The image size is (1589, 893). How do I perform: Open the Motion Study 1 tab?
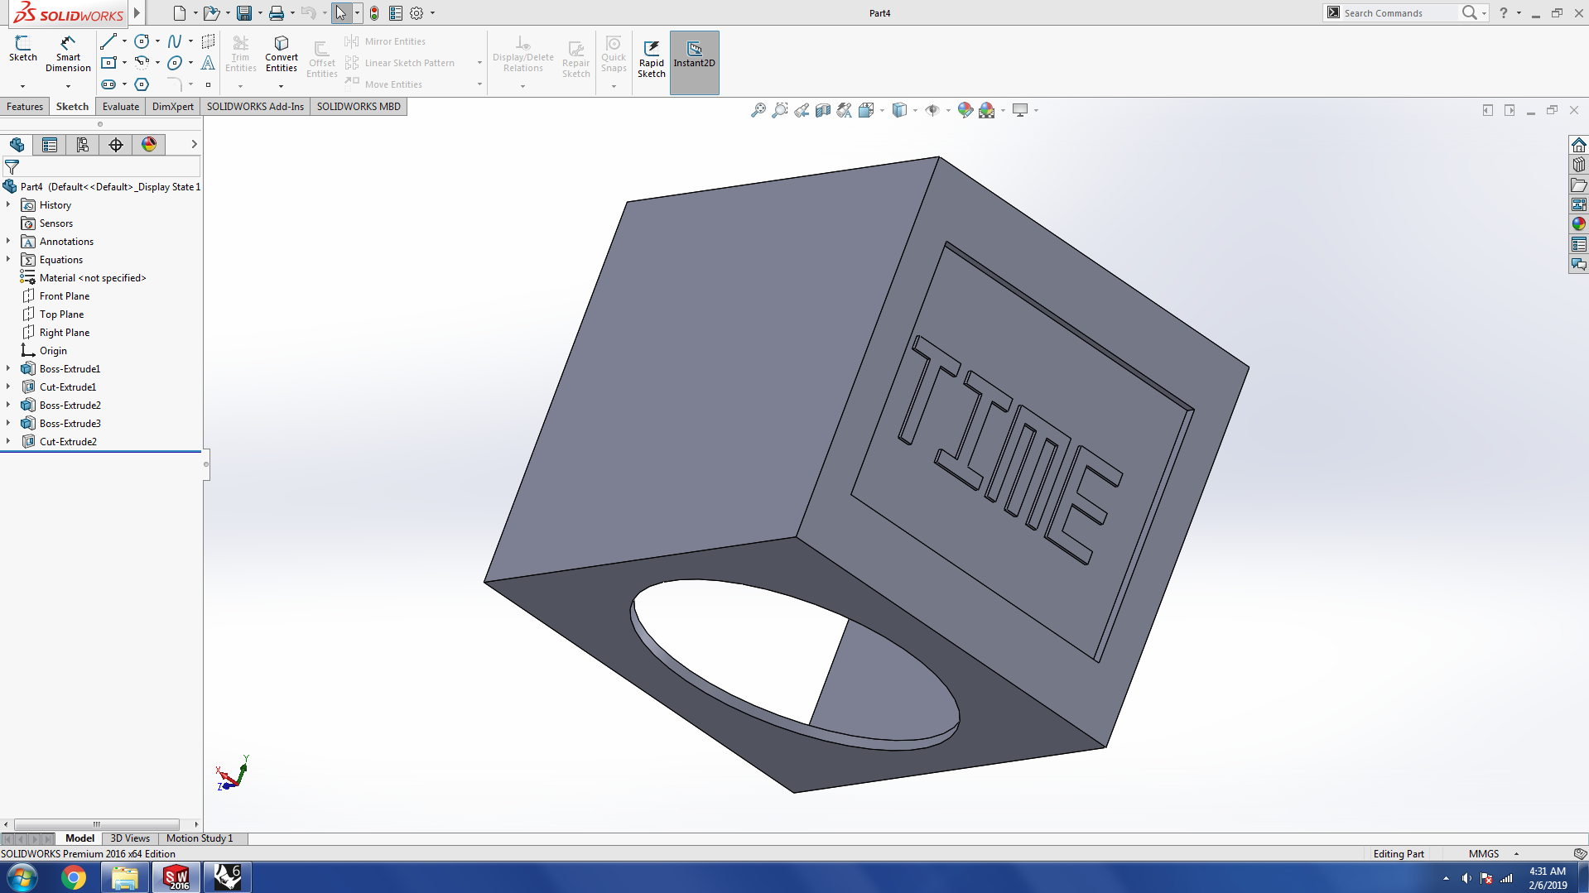200,838
